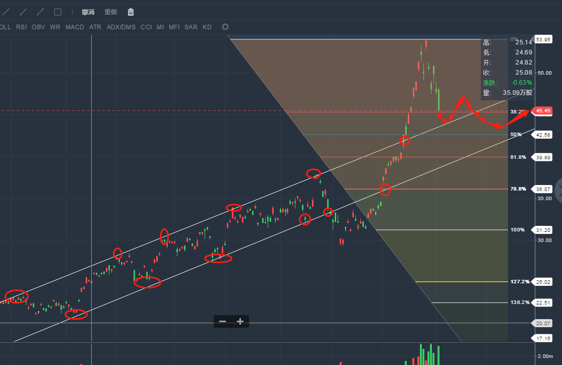Select the ATR indicator tab
Viewport: 562px width, 365px height.
(x=95, y=27)
